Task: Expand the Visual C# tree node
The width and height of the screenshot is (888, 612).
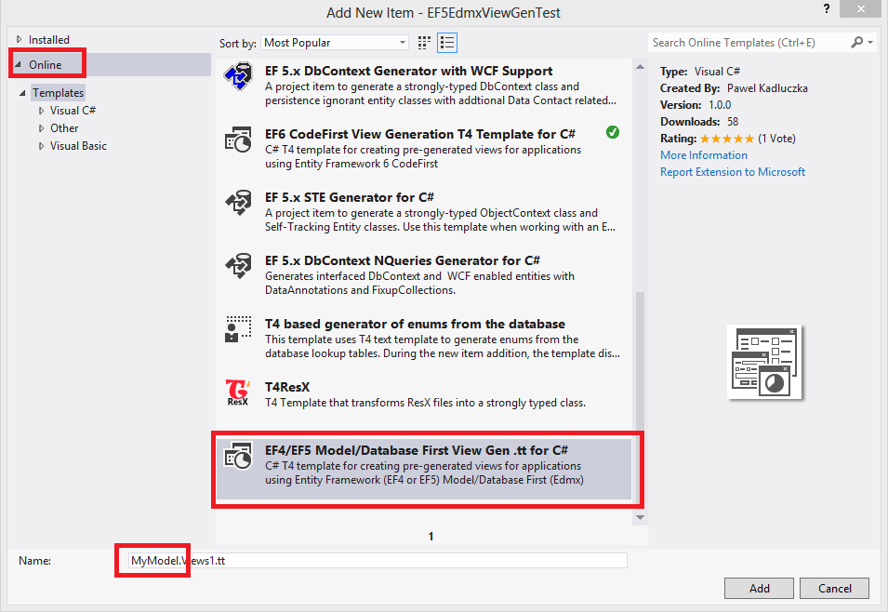Action: (x=41, y=111)
